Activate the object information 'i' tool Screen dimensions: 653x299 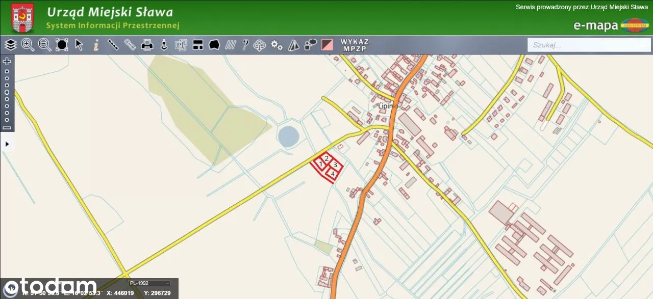pyautogui.click(x=96, y=45)
